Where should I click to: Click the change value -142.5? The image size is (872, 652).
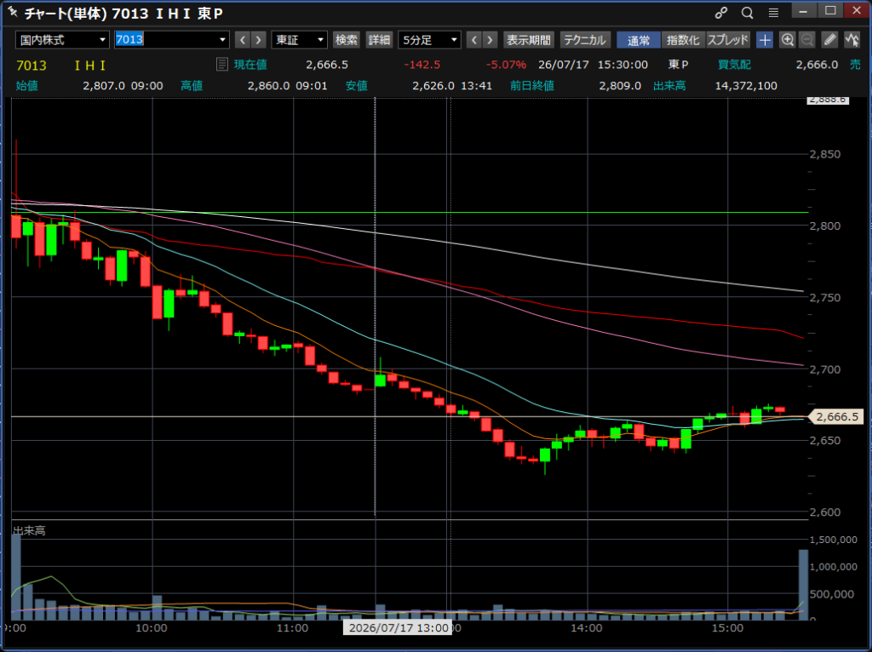pos(422,65)
